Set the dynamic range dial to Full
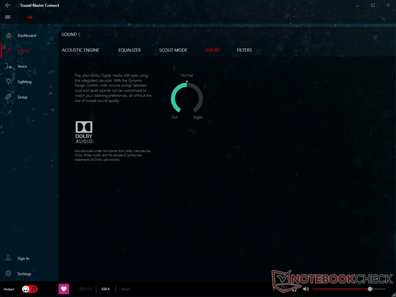The height and width of the screenshot is (297, 396). click(x=174, y=117)
